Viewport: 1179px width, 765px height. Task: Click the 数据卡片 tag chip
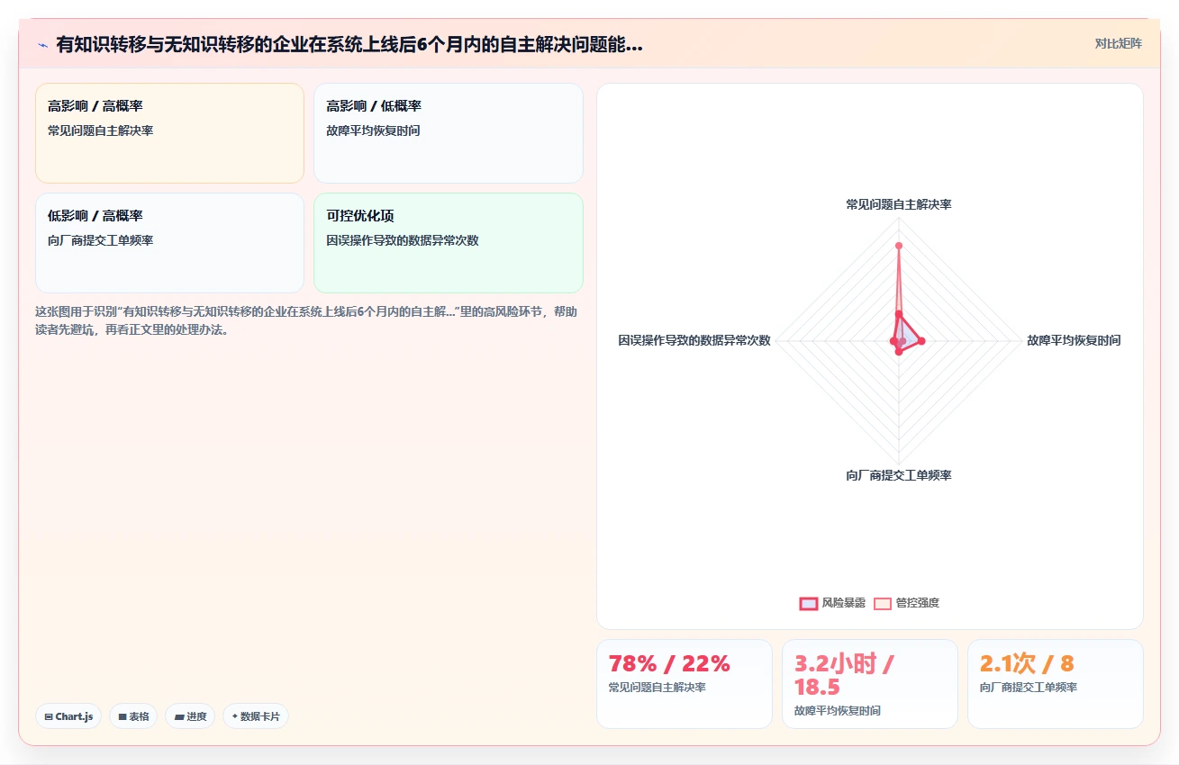(x=256, y=716)
